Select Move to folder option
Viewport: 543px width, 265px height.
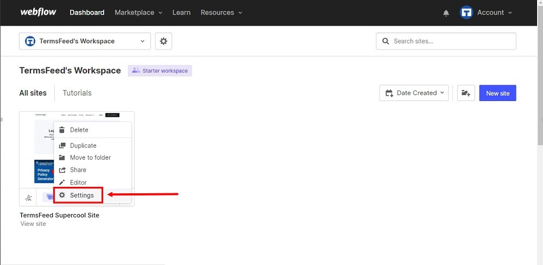pos(92,157)
